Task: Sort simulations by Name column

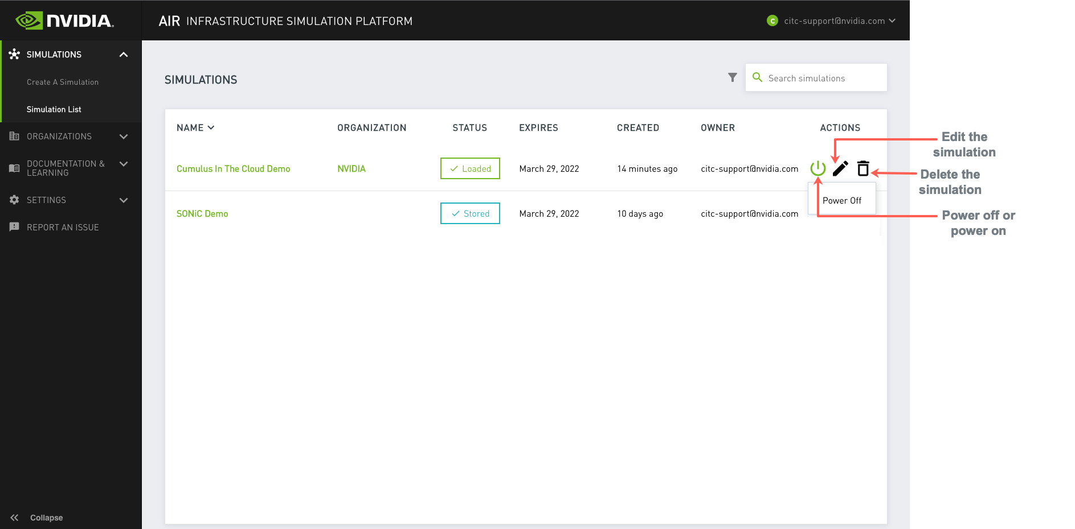Action: coord(195,128)
